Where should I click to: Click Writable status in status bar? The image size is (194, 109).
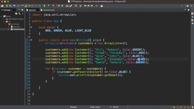pyautogui.click(x=73, y=107)
